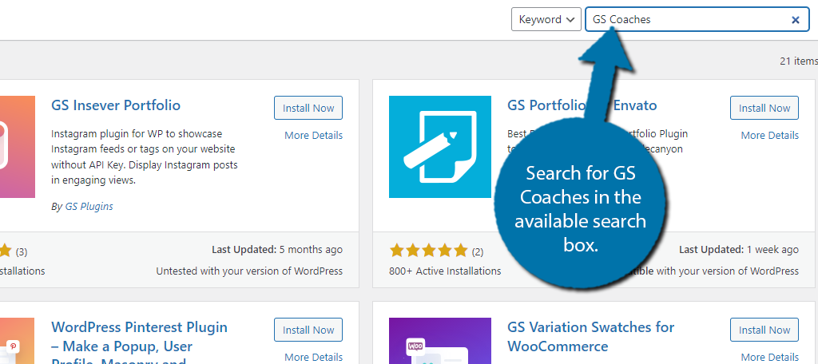Click the five-star rating of GS Portfolio
This screenshot has width=818, height=364.
[428, 251]
